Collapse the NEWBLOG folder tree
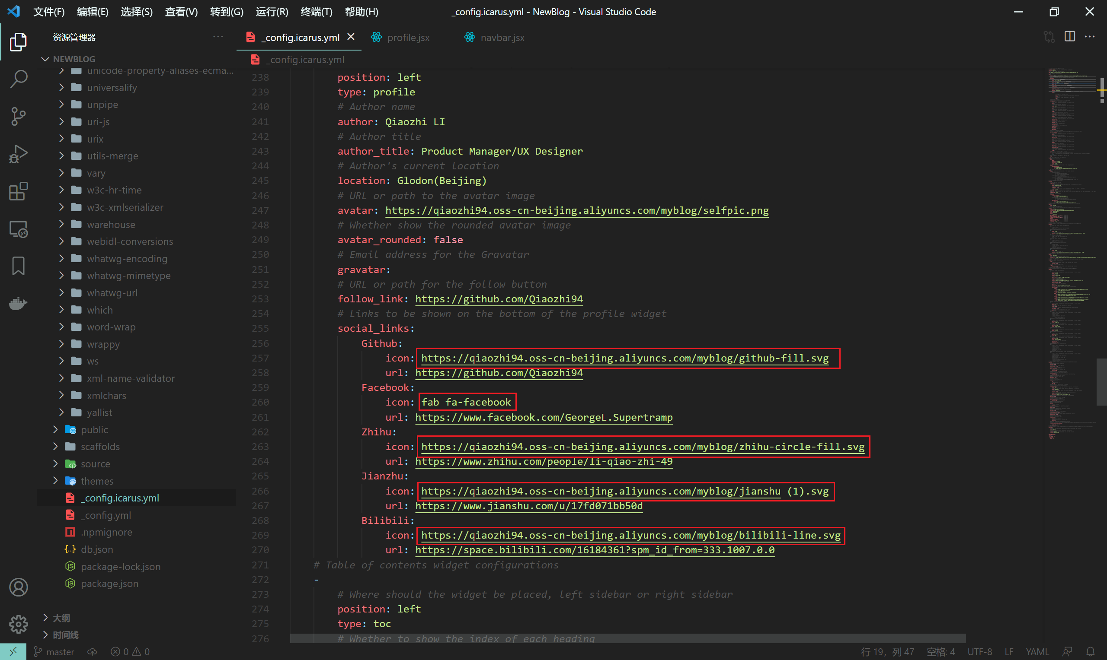Image resolution: width=1107 pixels, height=660 pixels. (x=45, y=59)
